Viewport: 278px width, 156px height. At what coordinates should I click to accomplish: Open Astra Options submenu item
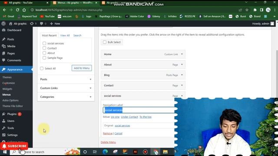pos(10,100)
